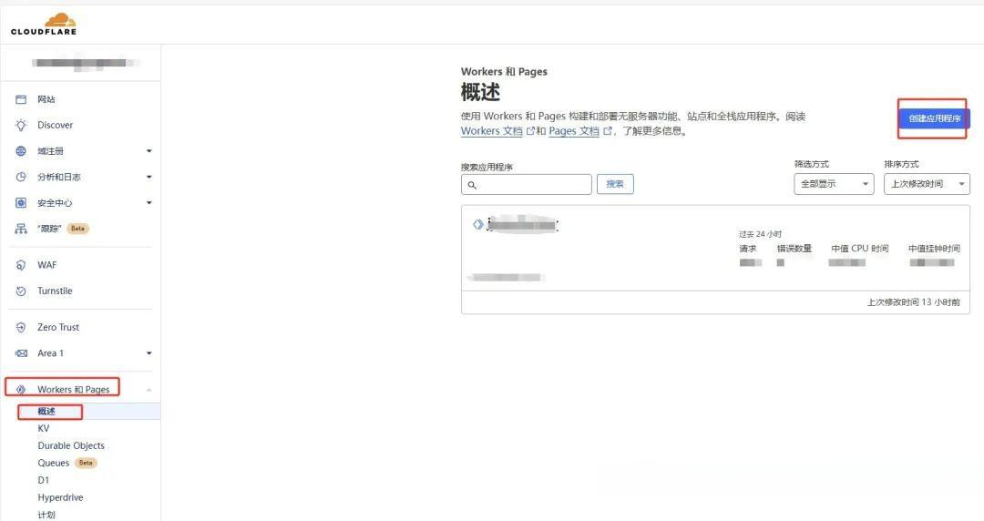Click the Area 1 envelope icon

coord(21,352)
